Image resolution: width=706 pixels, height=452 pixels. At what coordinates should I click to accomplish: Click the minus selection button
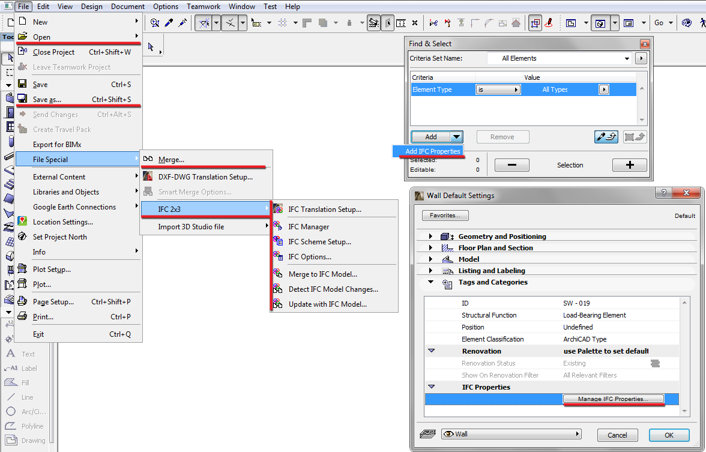pyautogui.click(x=512, y=165)
